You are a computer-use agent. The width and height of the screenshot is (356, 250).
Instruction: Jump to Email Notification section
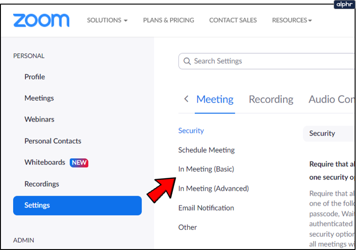coord(206,208)
